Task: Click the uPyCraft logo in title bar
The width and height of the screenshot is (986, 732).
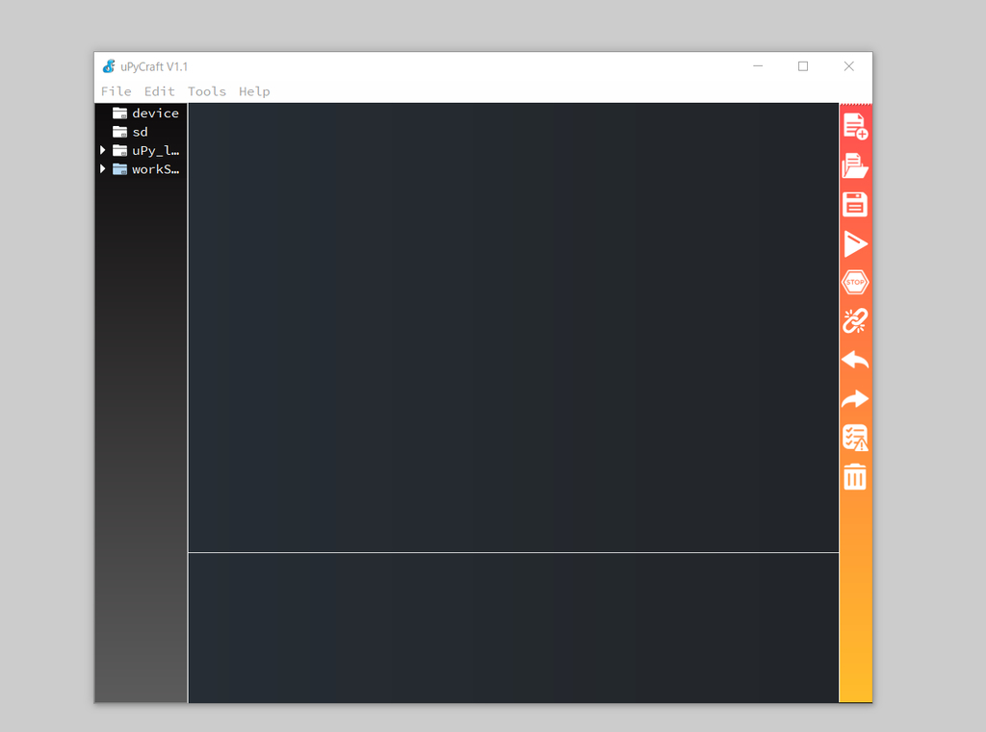Action: tap(110, 66)
